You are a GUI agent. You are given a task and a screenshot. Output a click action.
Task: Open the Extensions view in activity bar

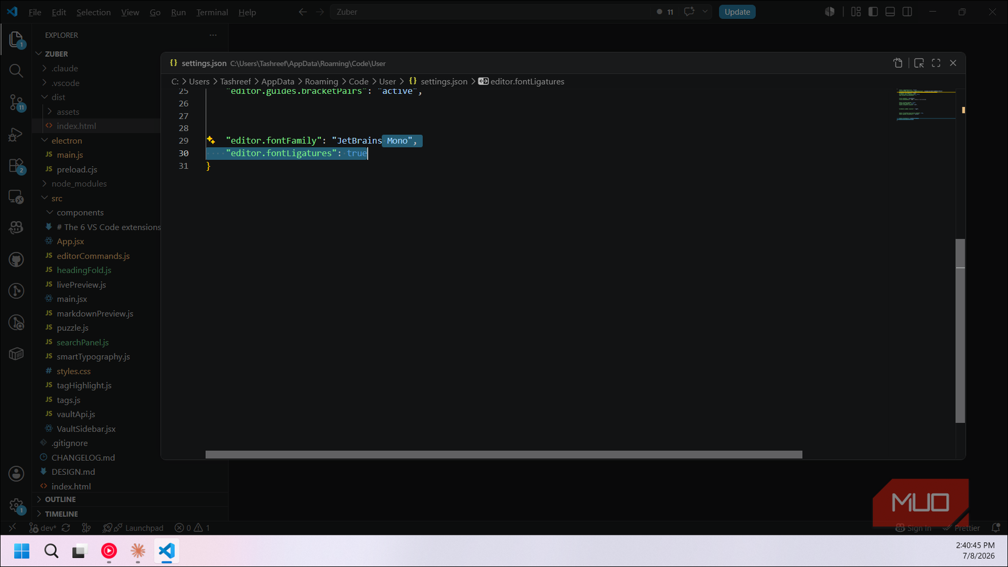16,166
